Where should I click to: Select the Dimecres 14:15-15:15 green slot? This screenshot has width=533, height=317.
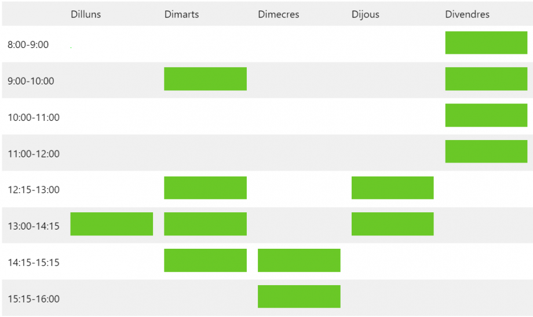tap(299, 260)
